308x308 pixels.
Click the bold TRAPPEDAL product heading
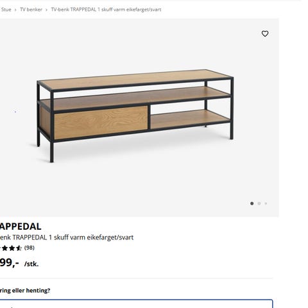21,227
